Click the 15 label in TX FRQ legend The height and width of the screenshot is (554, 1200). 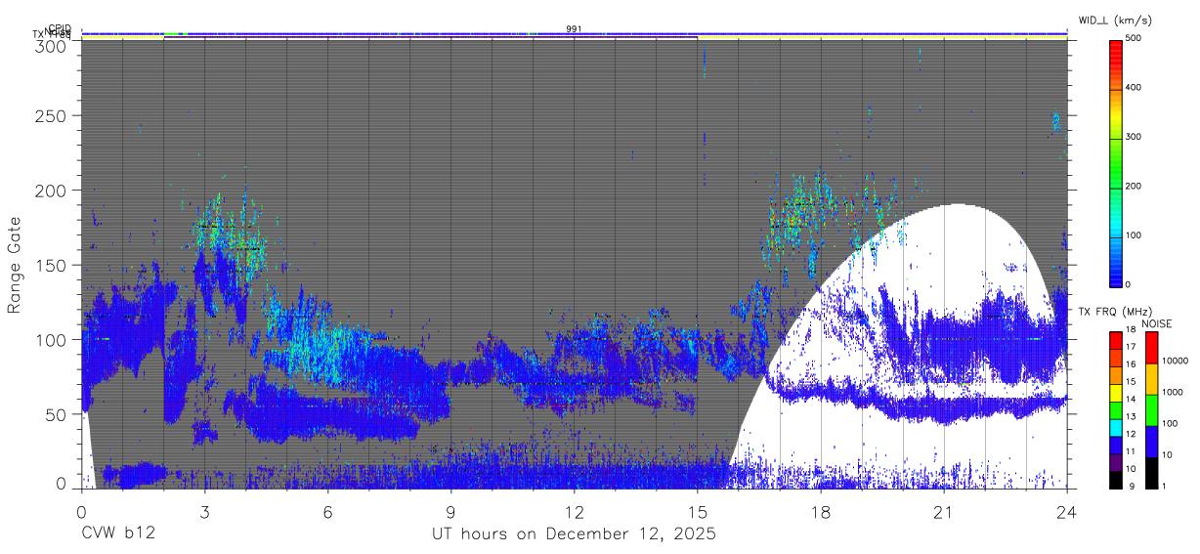pos(1131,382)
